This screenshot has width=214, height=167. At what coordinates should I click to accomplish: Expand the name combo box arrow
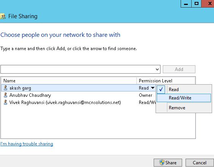click(157, 69)
